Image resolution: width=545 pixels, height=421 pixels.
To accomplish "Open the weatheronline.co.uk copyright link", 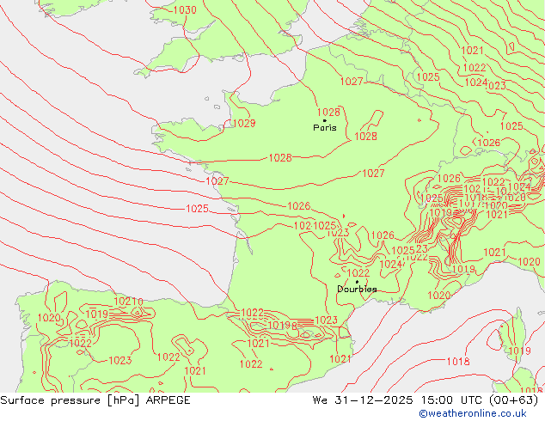I will (473, 413).
